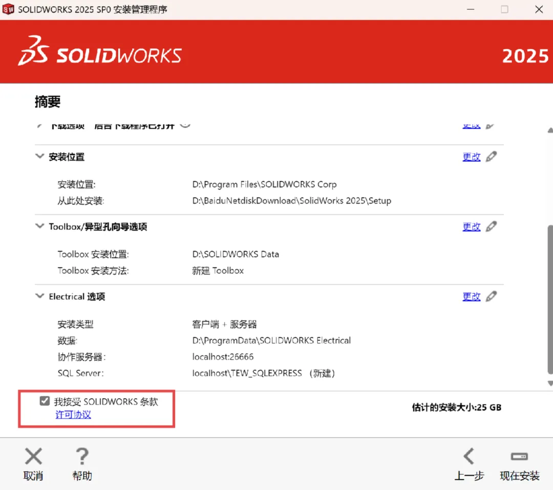
Task: Start installation with 现在安装 button
Action: pos(520,463)
